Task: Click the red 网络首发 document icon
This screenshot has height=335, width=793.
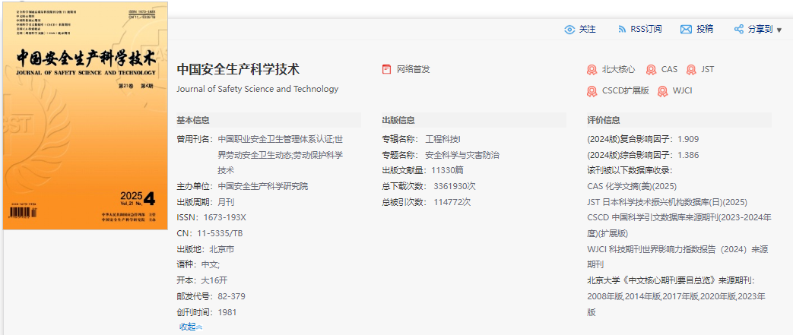Action: pos(386,69)
